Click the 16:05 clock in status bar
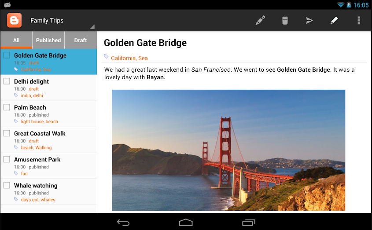 (361, 5)
